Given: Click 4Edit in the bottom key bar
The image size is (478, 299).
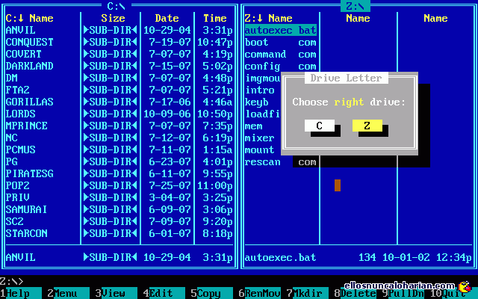Looking at the screenshot, I should pyautogui.click(x=160, y=294).
